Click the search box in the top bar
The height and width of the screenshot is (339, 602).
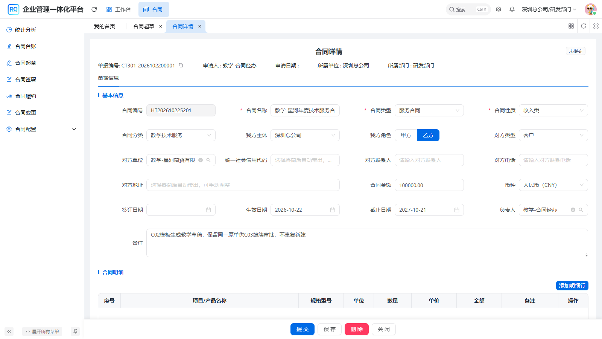pyautogui.click(x=468, y=9)
